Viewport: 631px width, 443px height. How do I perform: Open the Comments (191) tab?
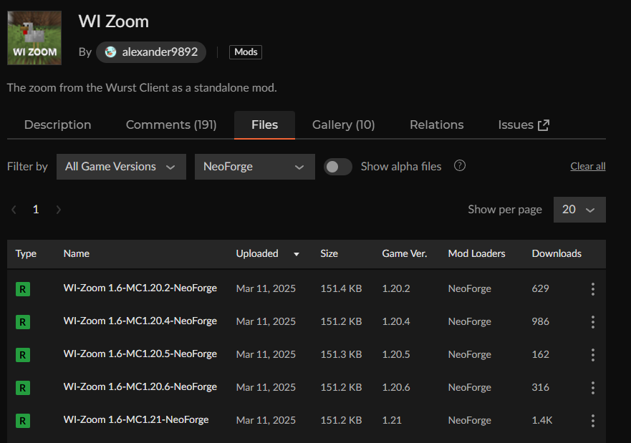pyautogui.click(x=171, y=125)
